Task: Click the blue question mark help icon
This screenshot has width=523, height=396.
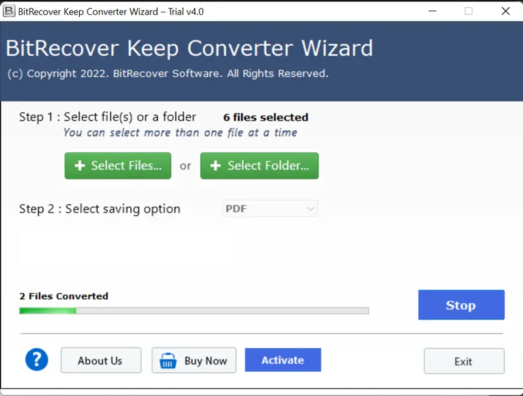Action: click(37, 359)
